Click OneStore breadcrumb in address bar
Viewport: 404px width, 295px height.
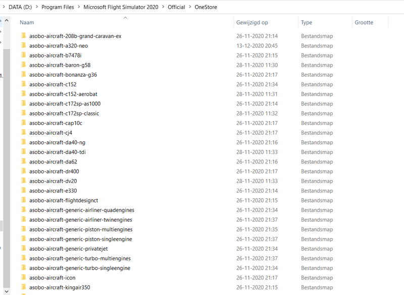click(x=206, y=7)
